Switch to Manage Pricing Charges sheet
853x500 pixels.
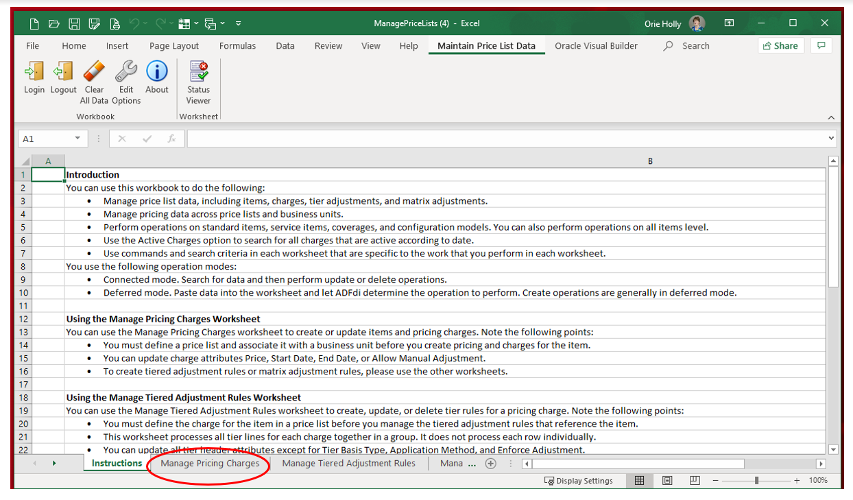210,464
